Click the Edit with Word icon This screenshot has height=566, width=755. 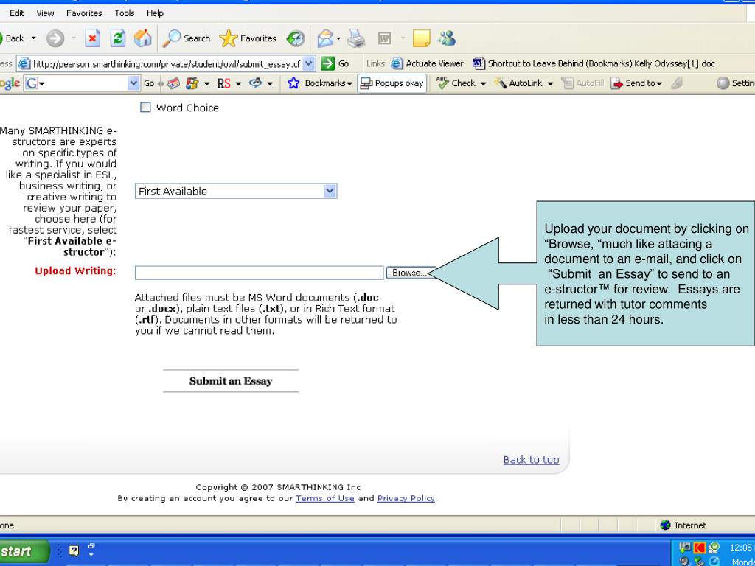coord(384,38)
